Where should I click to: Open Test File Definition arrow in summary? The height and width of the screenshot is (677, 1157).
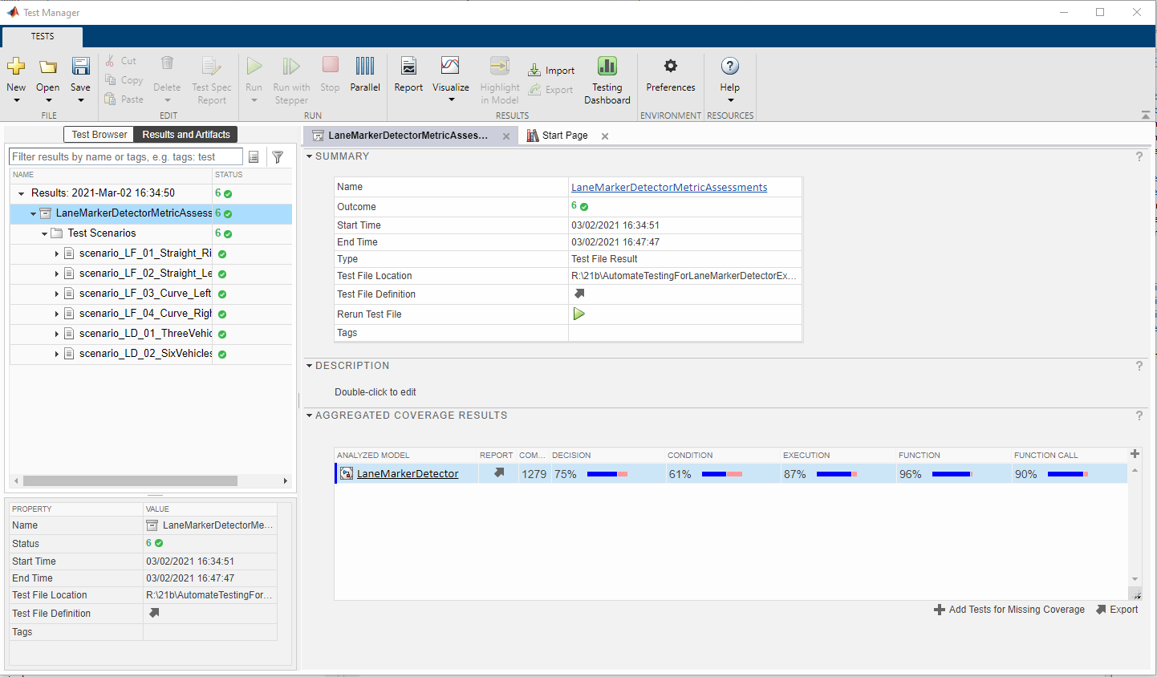579,294
